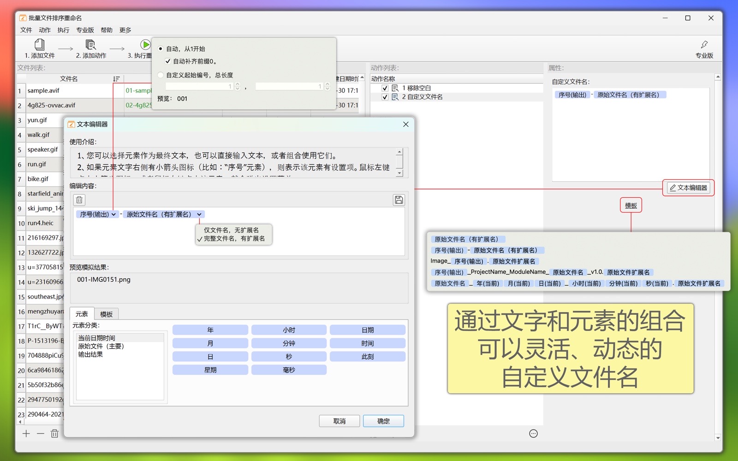Choose 仅文件名，无扩展名 from popup

click(x=231, y=230)
